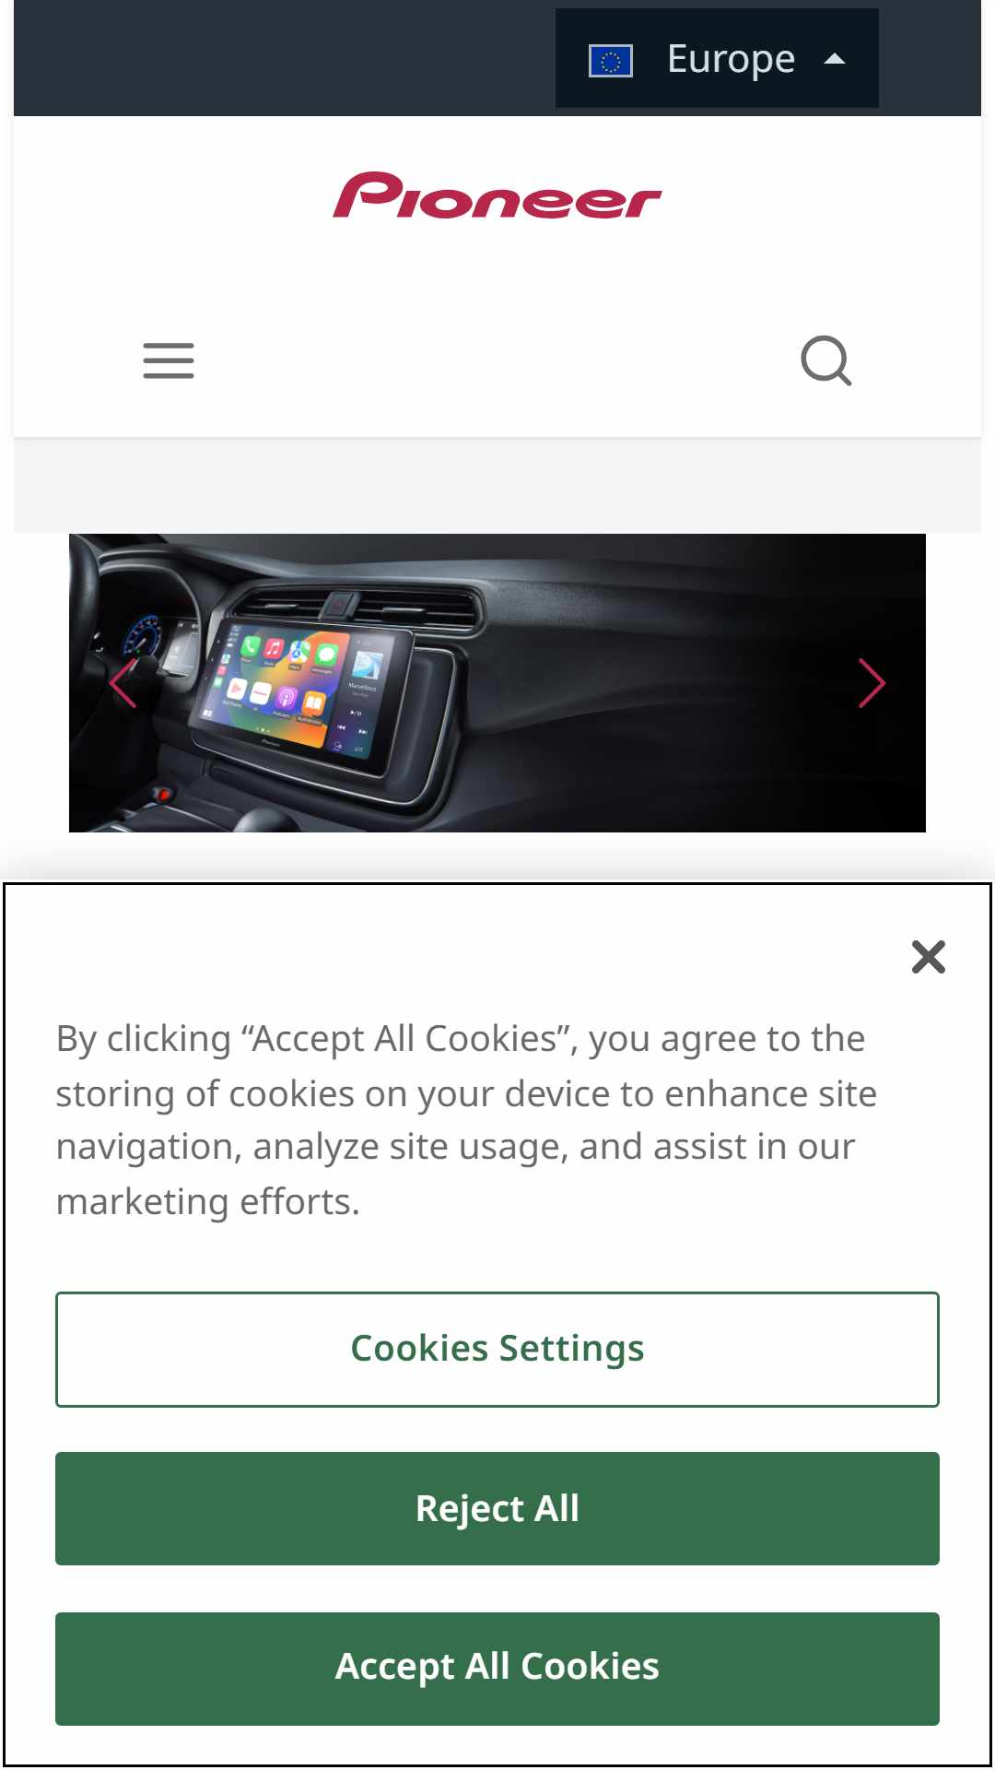Accept All Cookies

(497, 1668)
